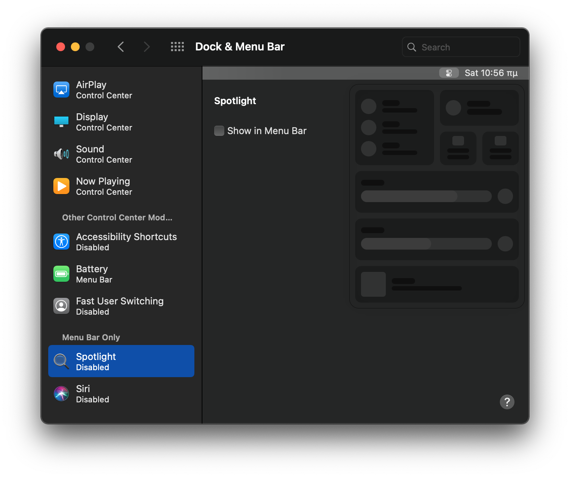Click the Menu Bar Only header
570x478 pixels.
[91, 338]
